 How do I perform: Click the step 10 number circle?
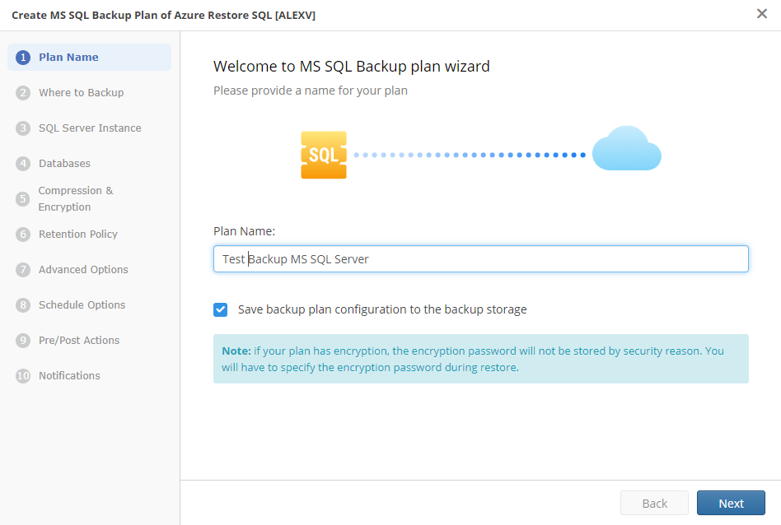[x=23, y=376]
